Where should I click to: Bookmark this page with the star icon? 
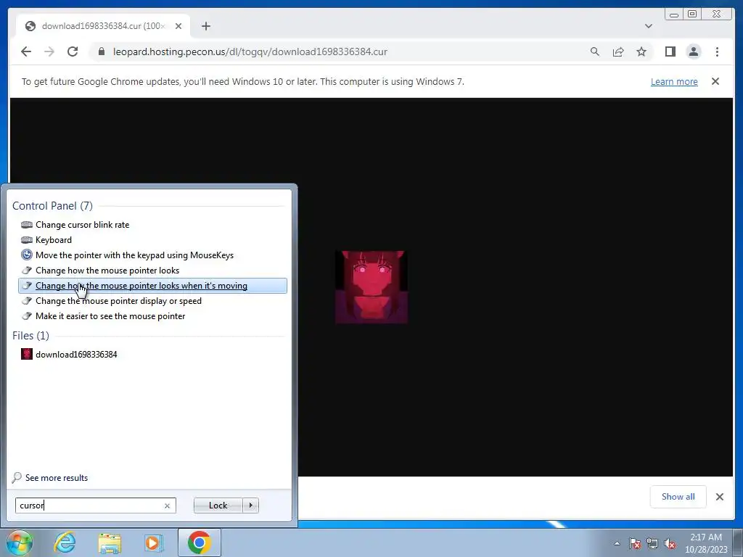tap(641, 51)
